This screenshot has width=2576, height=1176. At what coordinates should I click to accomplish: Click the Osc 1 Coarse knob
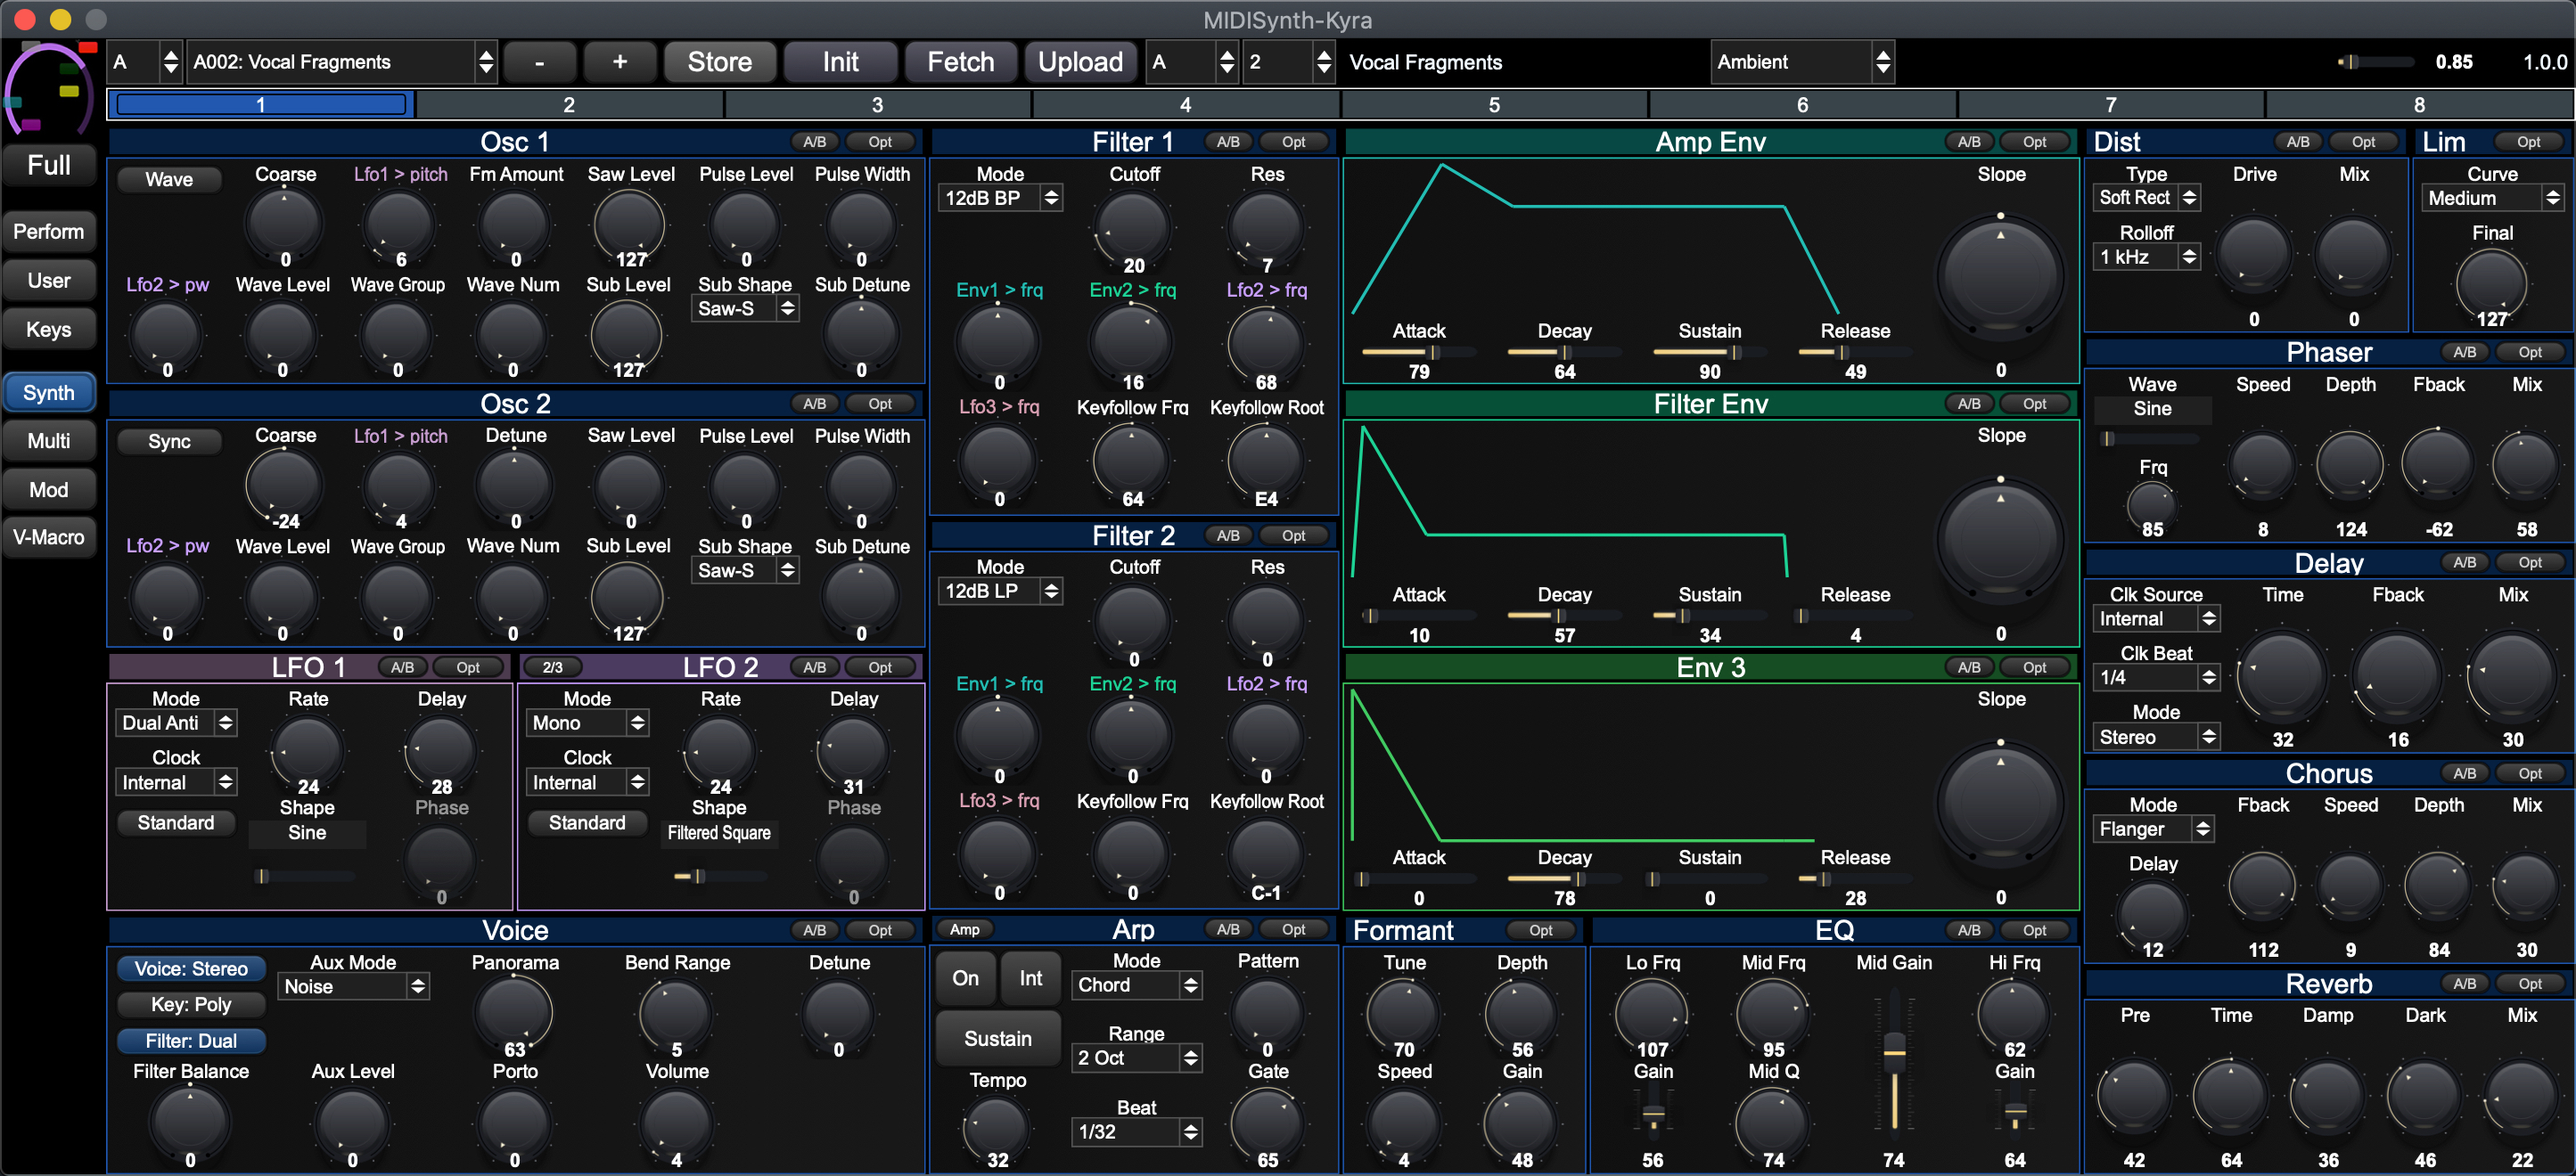(x=284, y=222)
